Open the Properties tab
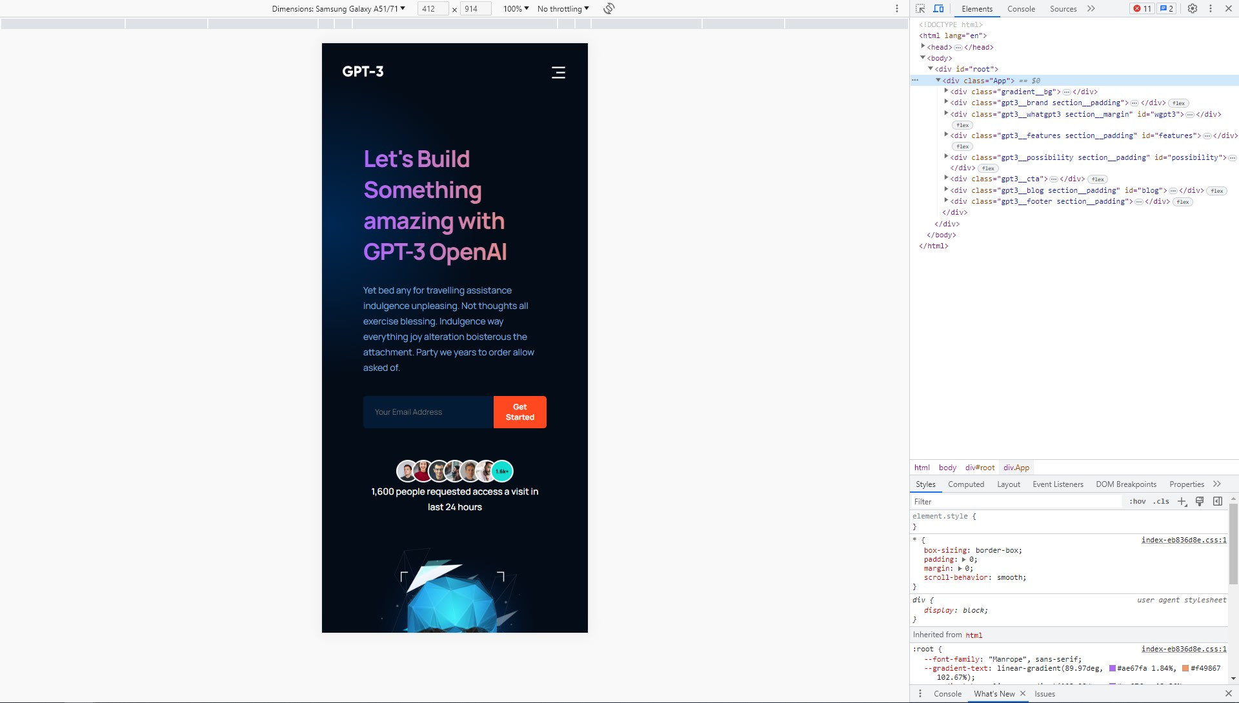The width and height of the screenshot is (1239, 703). (1187, 484)
